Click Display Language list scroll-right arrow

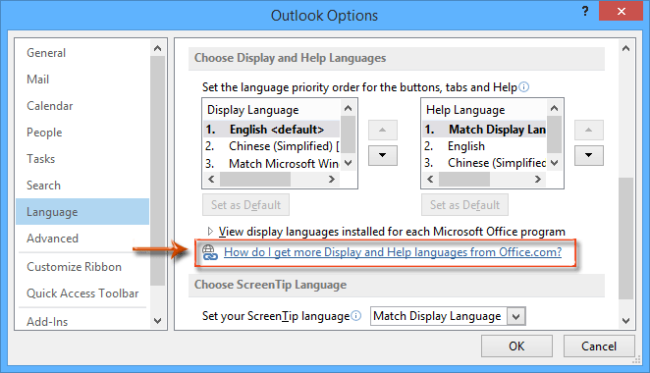(x=331, y=179)
